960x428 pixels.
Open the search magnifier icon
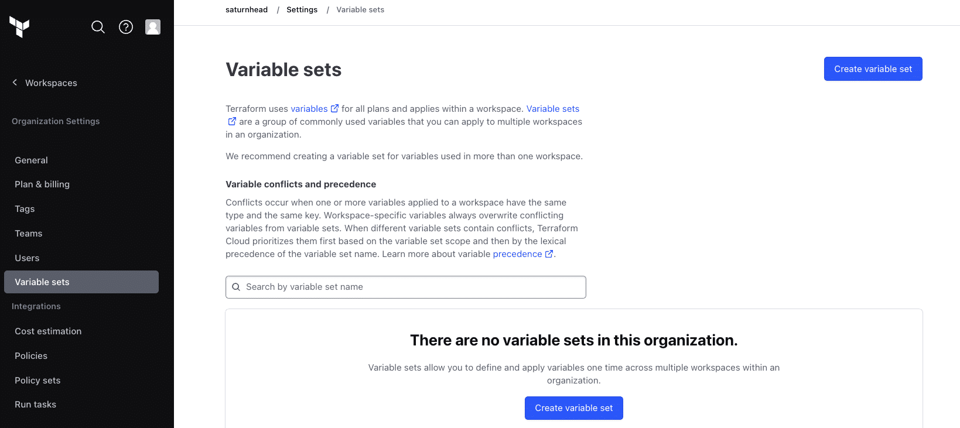tap(98, 27)
